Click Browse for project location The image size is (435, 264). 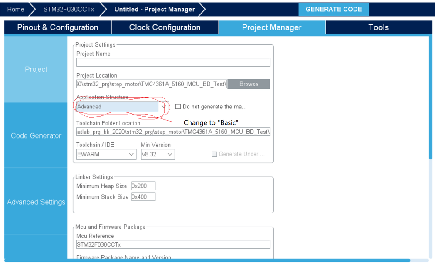pyautogui.click(x=249, y=84)
